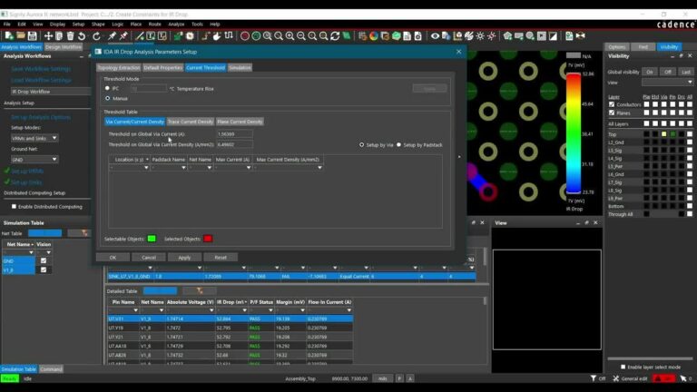The height and width of the screenshot is (392, 697).
Task: Toggle the Vision checkbox for GND net
Action: (x=44, y=261)
